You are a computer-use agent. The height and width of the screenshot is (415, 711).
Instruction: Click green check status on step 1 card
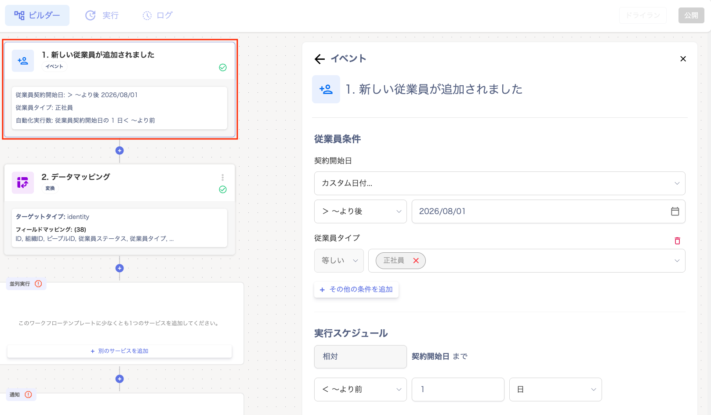click(223, 67)
